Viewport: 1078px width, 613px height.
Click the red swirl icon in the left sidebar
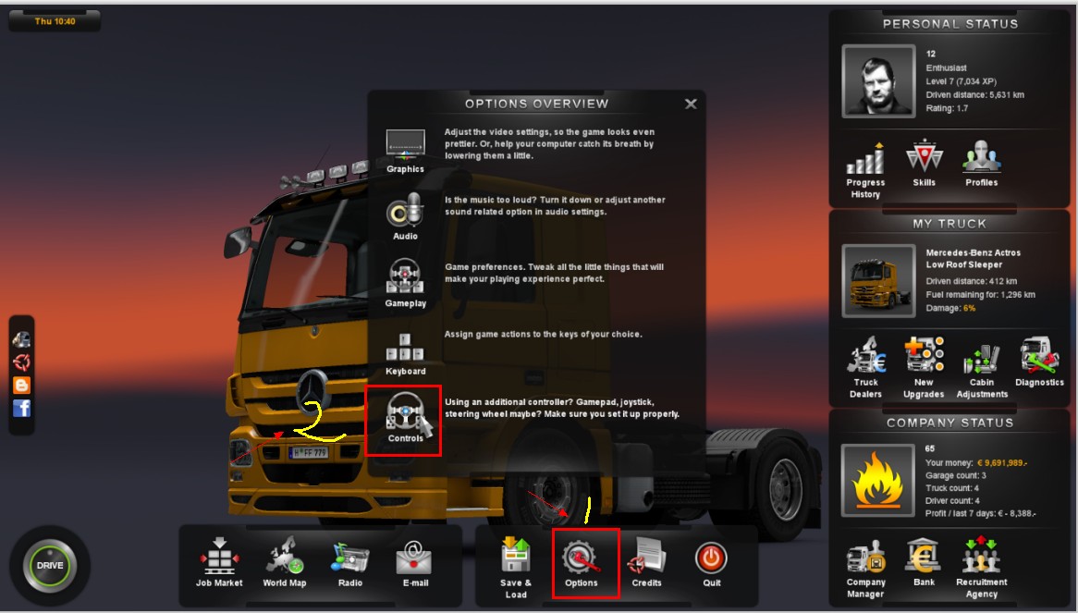[x=21, y=362]
